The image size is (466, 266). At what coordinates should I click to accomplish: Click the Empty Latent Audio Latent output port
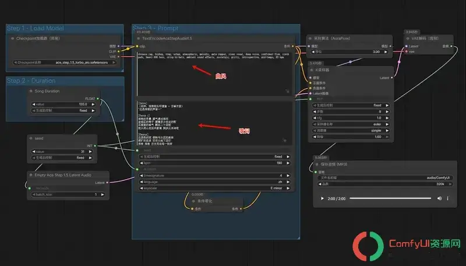coord(107,183)
